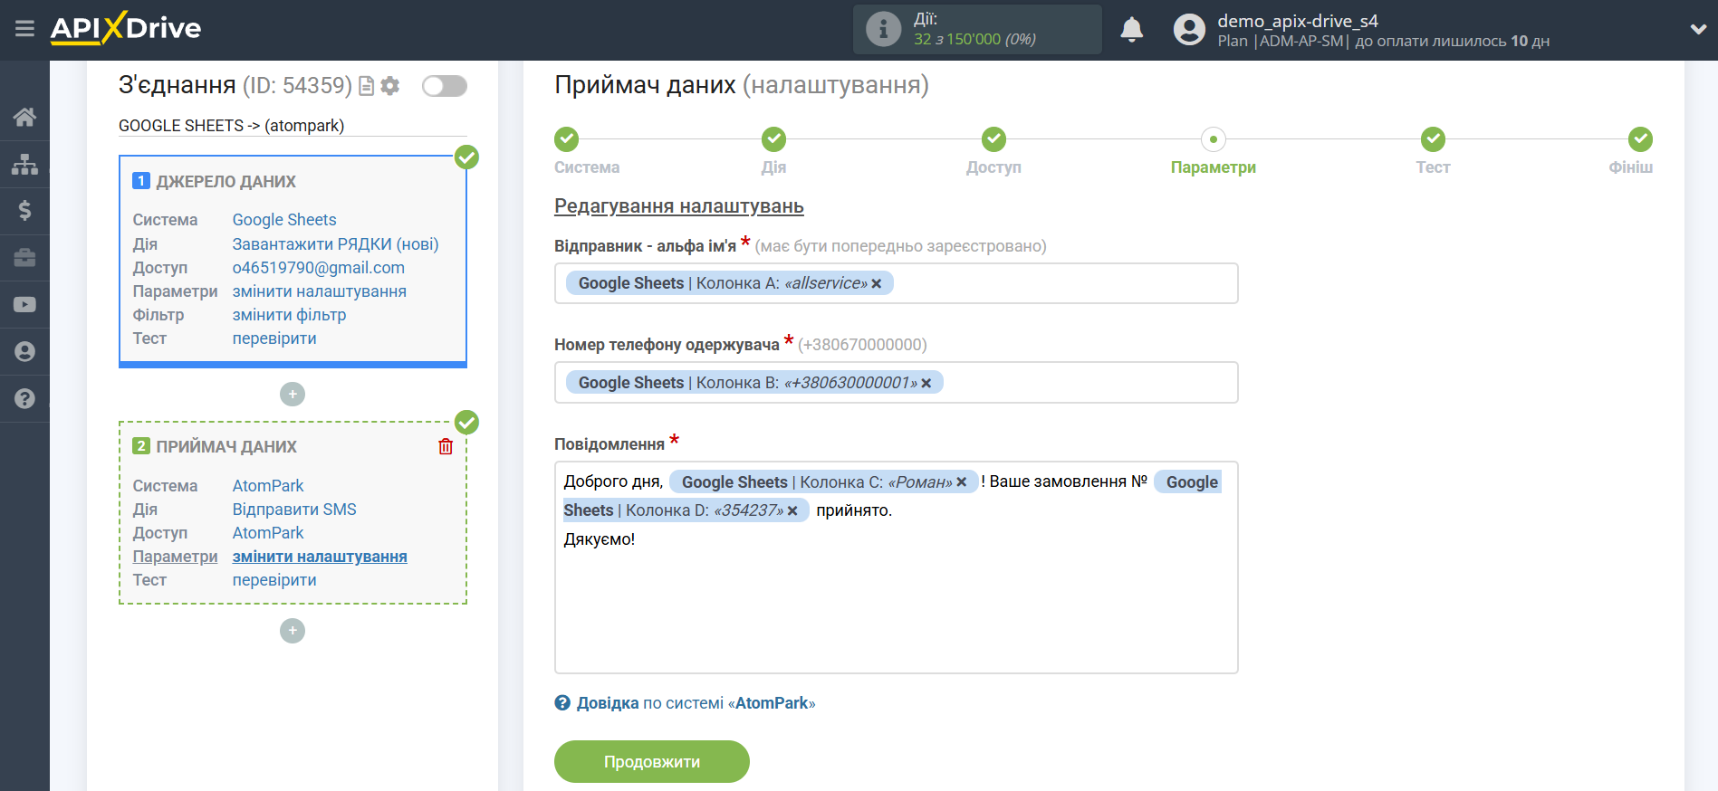Image resolution: width=1718 pixels, height=791 pixels.
Task: Open connections sitemap icon in sidebar
Action: click(x=24, y=164)
